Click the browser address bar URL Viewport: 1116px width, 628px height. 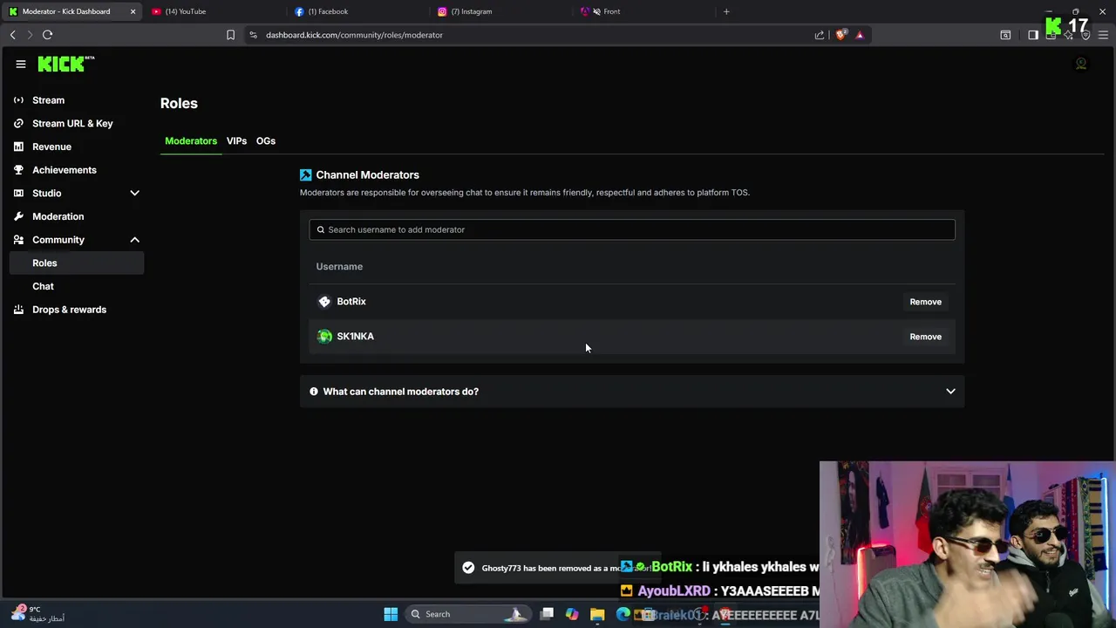[x=354, y=35]
